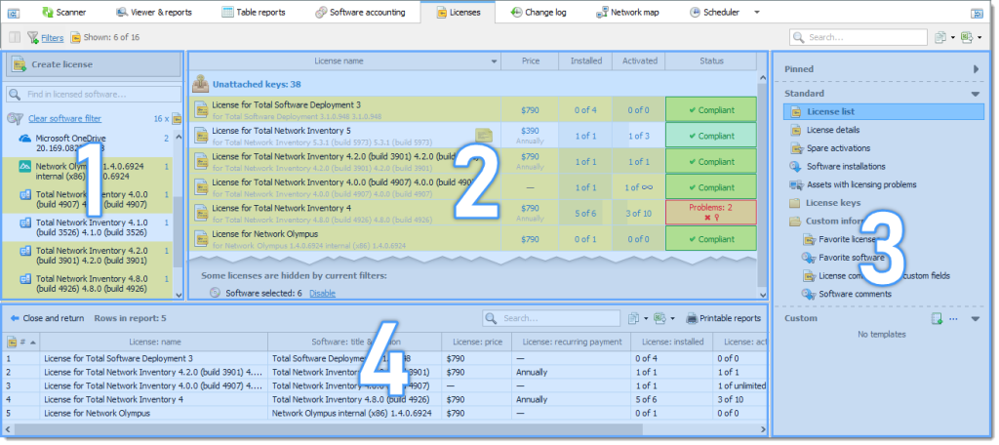Click the top-left collapse sidebar icon

point(14,13)
